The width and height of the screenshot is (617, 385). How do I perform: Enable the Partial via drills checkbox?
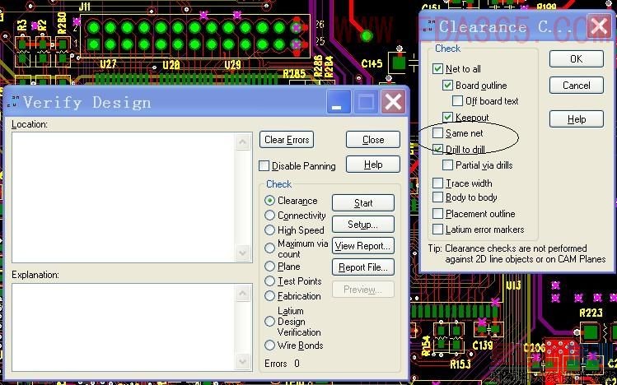point(447,165)
